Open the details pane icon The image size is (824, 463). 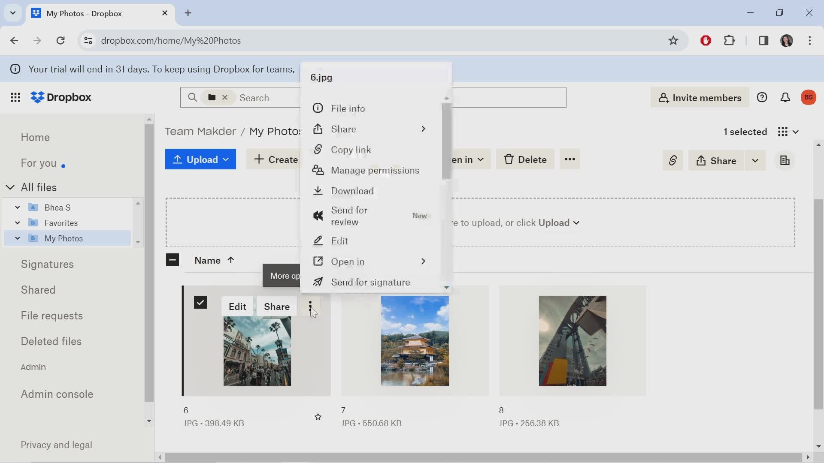tap(785, 161)
